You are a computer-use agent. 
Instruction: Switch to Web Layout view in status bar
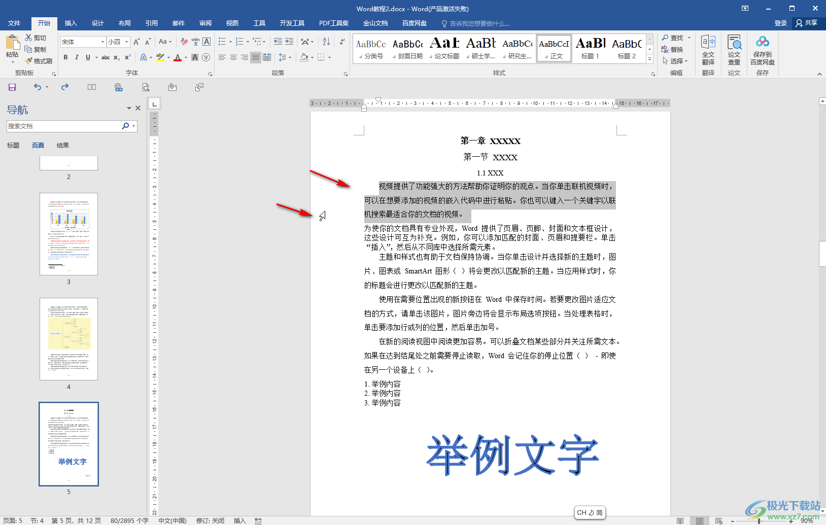click(719, 521)
